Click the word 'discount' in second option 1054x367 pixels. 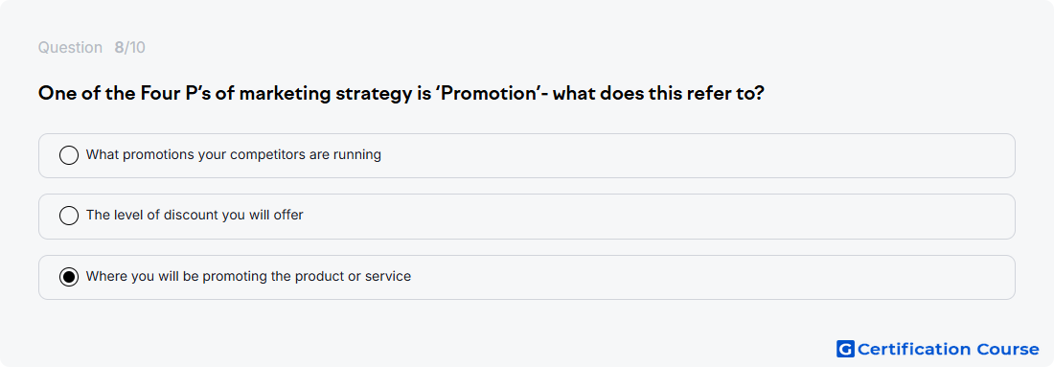click(201, 215)
